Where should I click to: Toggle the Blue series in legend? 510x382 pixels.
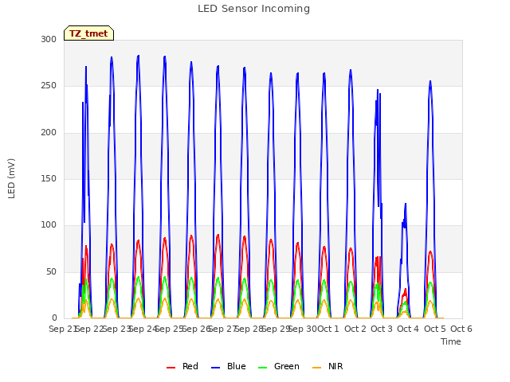pos(229,366)
